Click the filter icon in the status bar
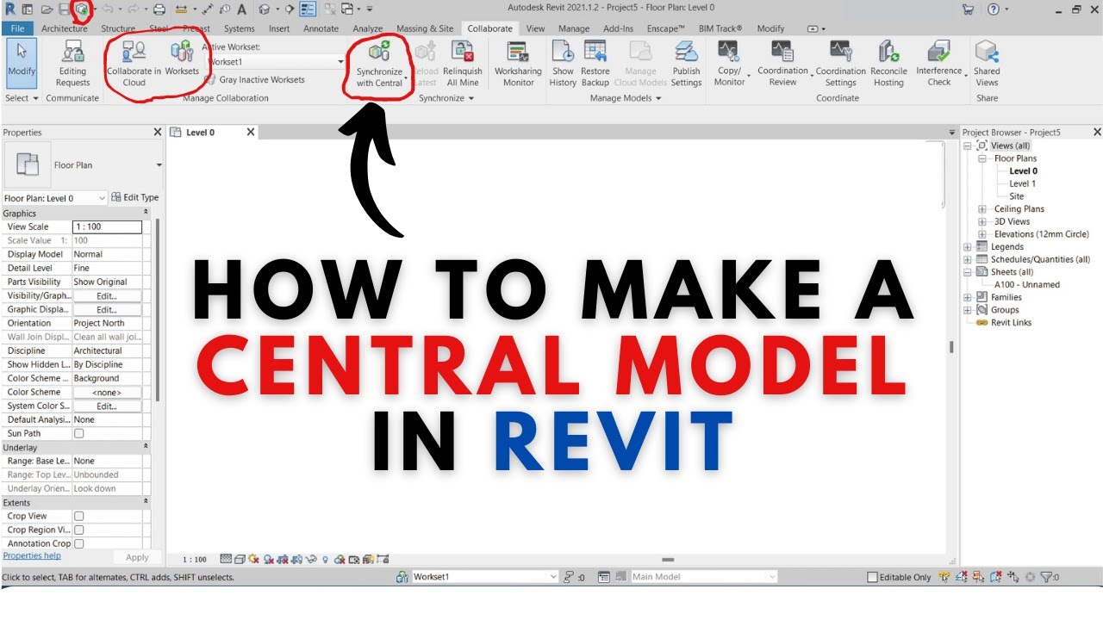The image size is (1103, 620). point(1047,577)
